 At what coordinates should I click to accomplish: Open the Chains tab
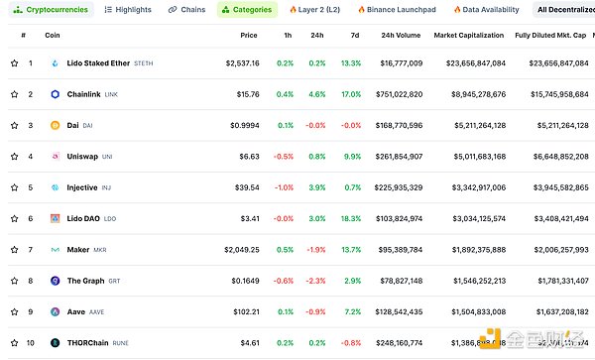click(x=186, y=10)
